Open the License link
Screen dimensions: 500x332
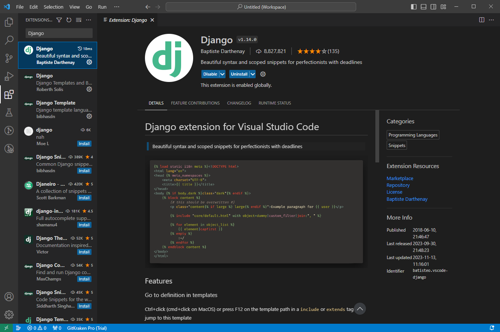(394, 192)
